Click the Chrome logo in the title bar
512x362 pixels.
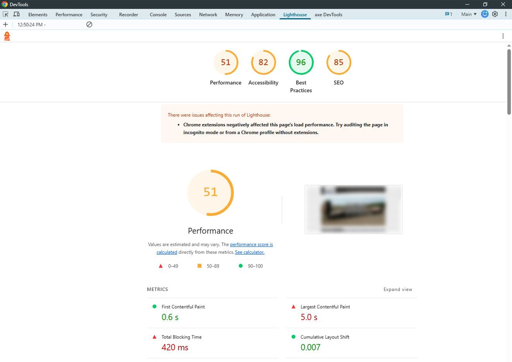(x=5, y=4)
